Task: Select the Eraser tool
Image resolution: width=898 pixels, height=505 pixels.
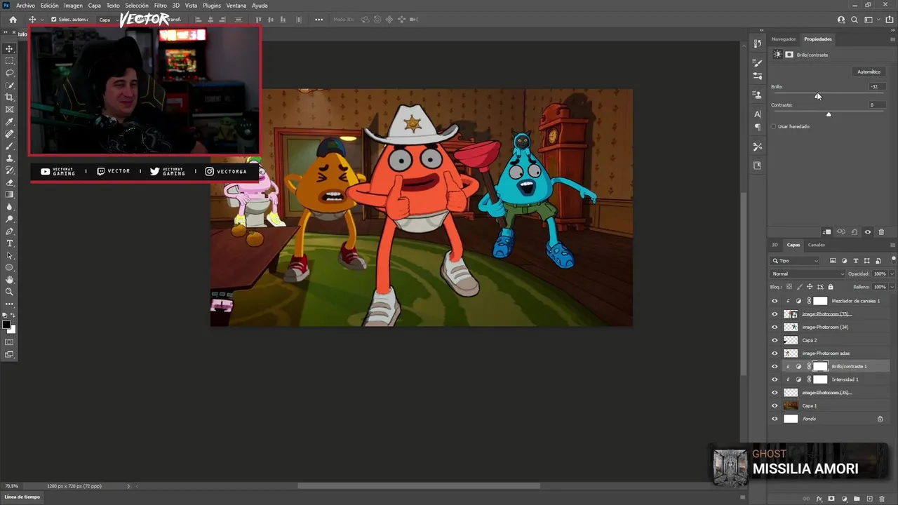Action: coord(10,182)
